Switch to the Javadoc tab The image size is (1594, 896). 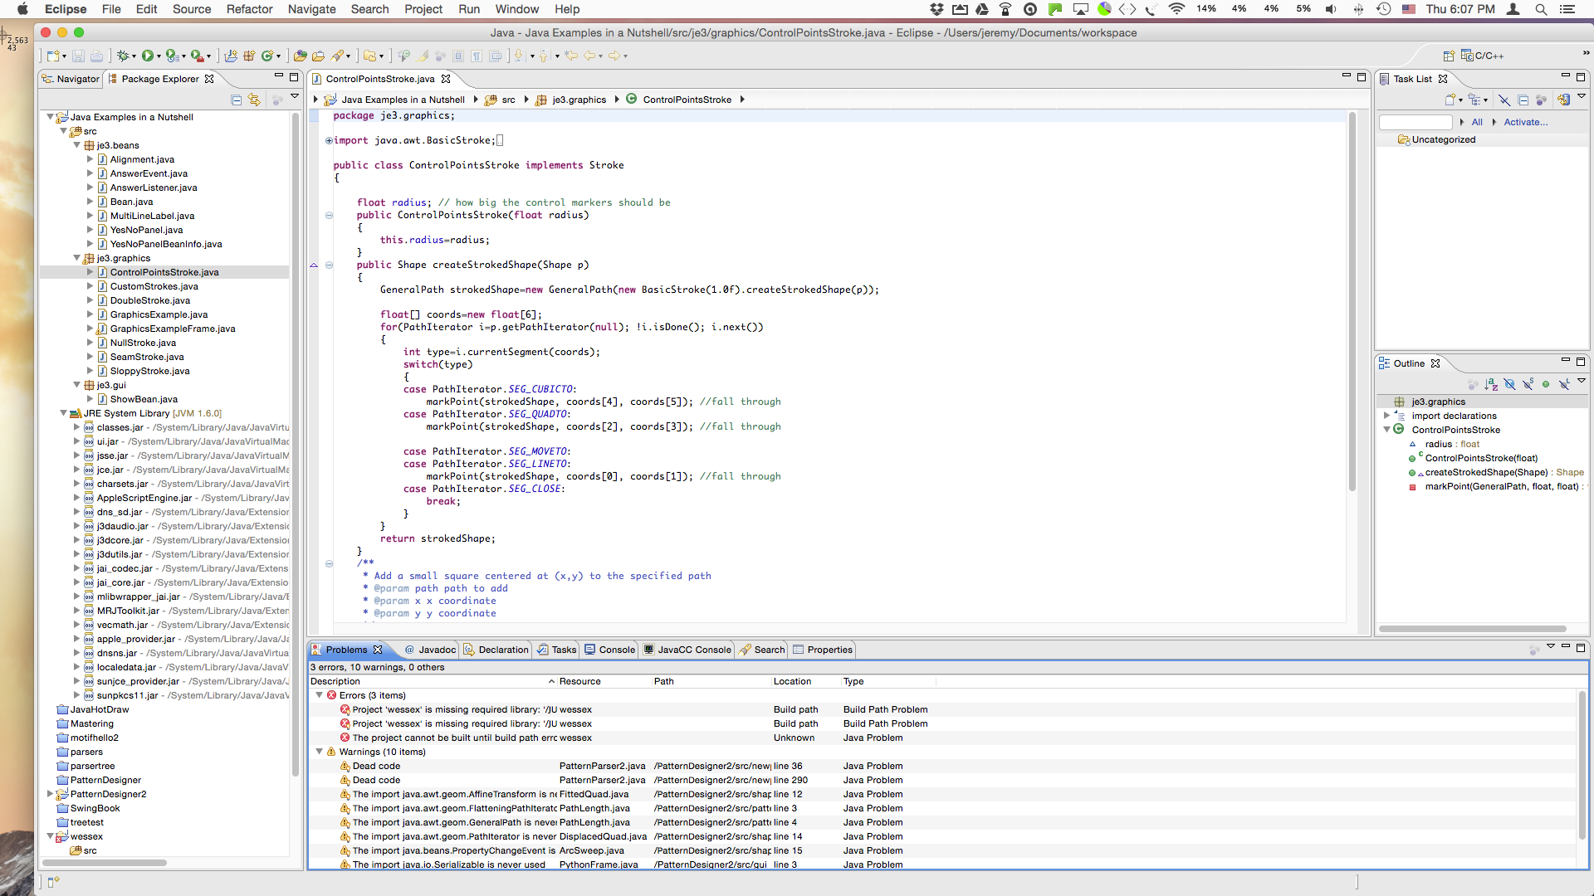[x=431, y=650]
